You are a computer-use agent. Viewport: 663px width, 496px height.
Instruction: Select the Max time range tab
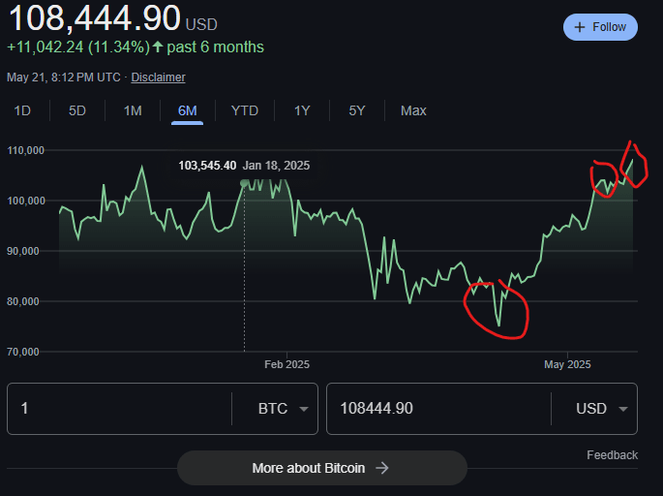click(x=413, y=110)
